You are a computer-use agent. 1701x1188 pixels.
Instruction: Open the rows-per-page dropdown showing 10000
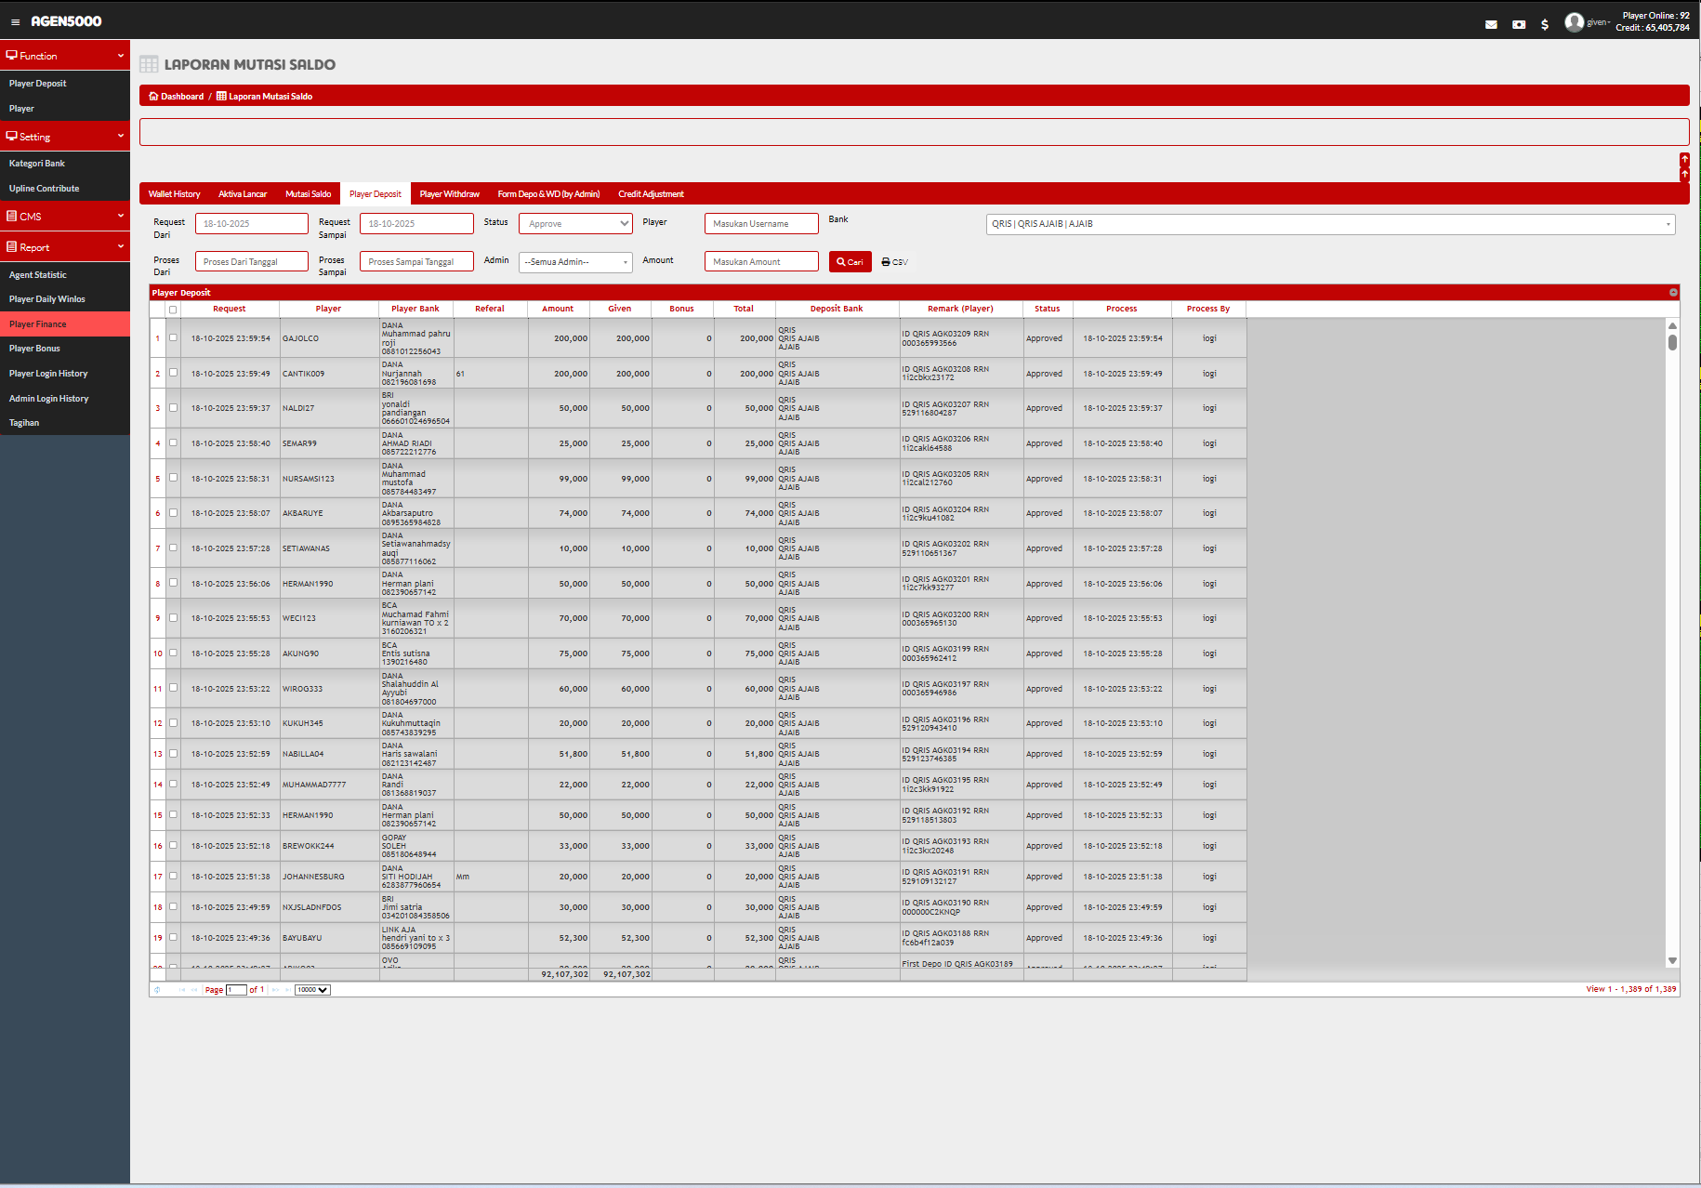click(x=312, y=990)
